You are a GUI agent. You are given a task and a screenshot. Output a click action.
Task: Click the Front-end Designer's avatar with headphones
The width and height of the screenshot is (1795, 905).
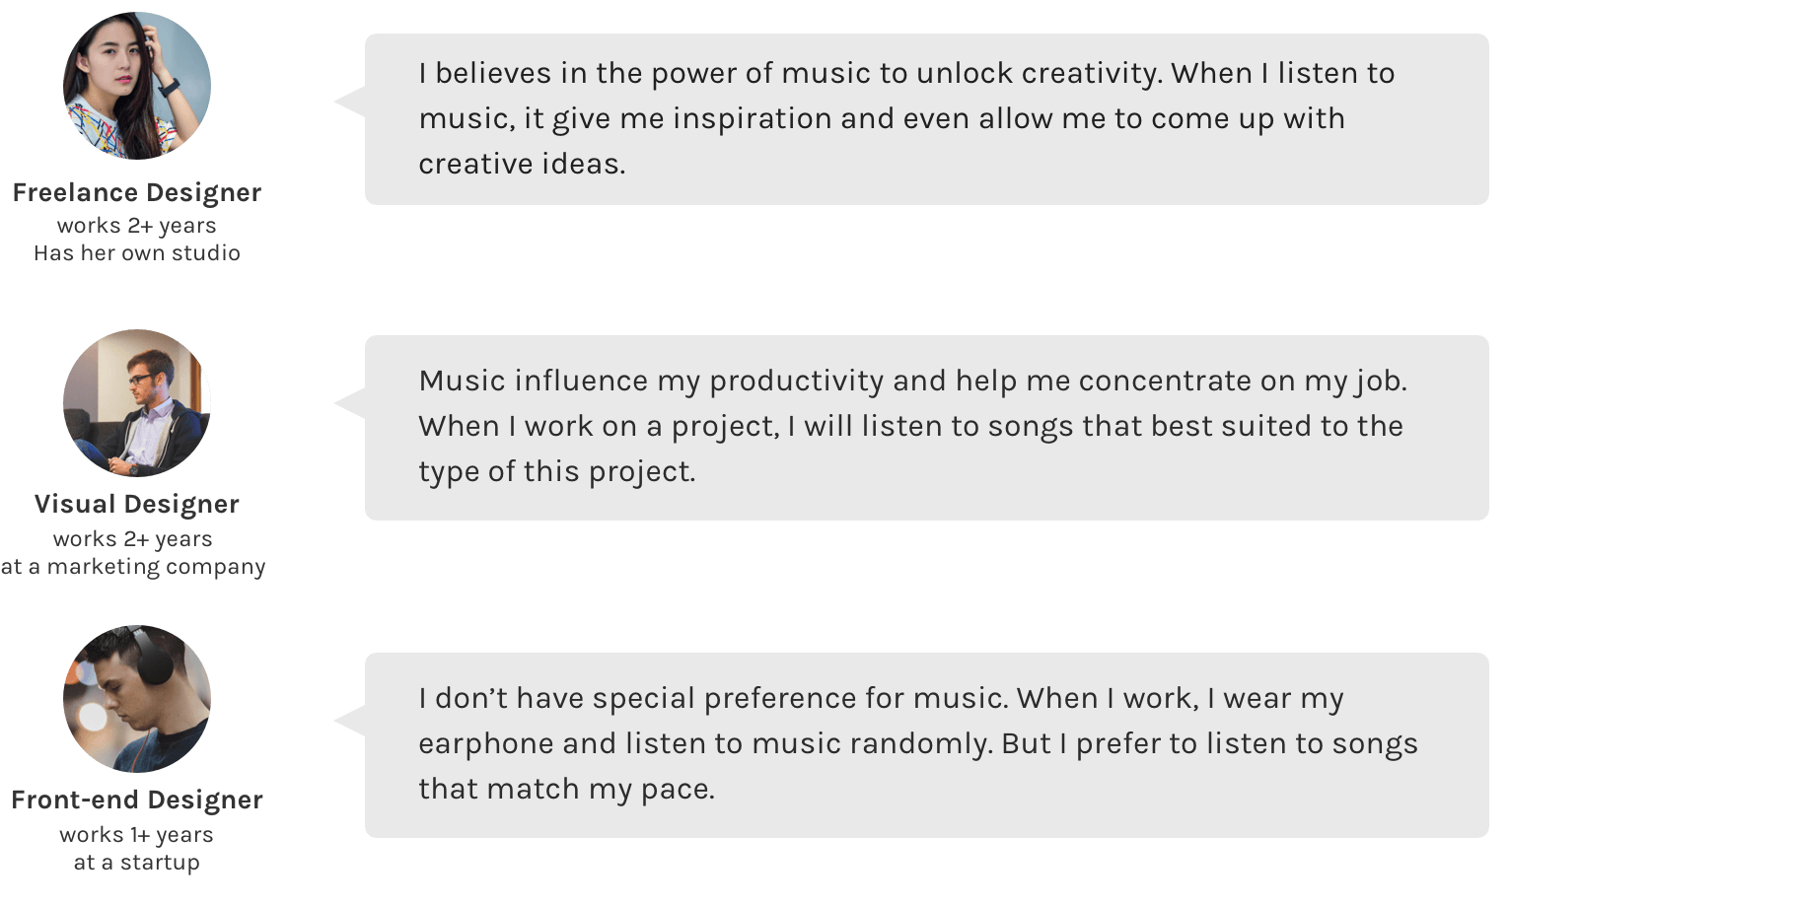click(137, 699)
